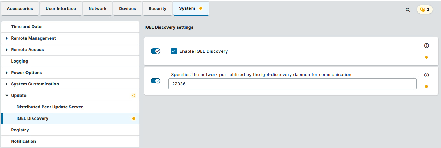
Task: Click orange dot on IGEL Discovery sidebar item
Action: tap(133, 118)
